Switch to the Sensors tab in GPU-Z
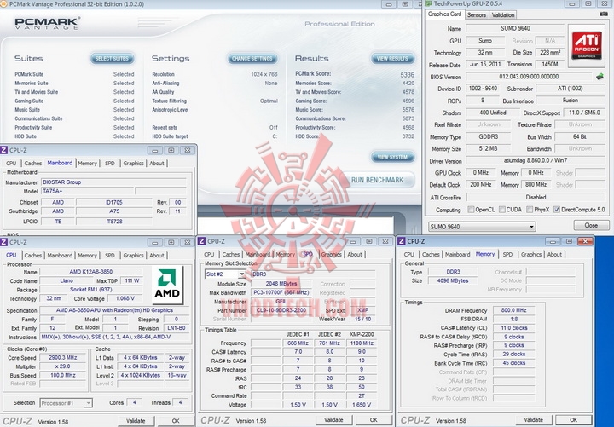This screenshot has height=427, width=614. [477, 14]
